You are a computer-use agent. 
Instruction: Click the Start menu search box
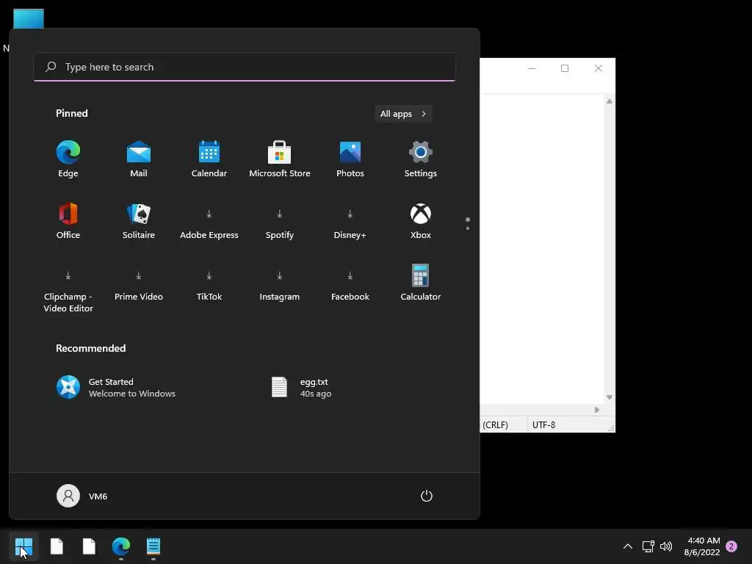coord(245,67)
